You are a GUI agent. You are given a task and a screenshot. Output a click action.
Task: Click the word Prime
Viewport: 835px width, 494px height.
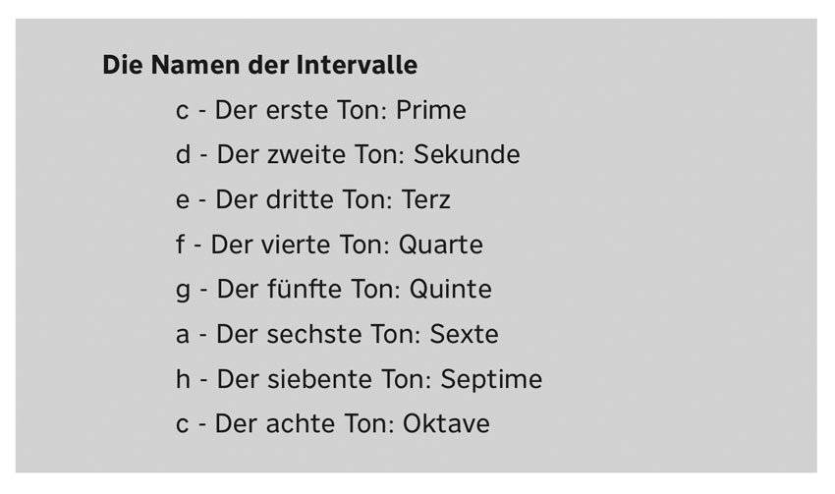[431, 110]
